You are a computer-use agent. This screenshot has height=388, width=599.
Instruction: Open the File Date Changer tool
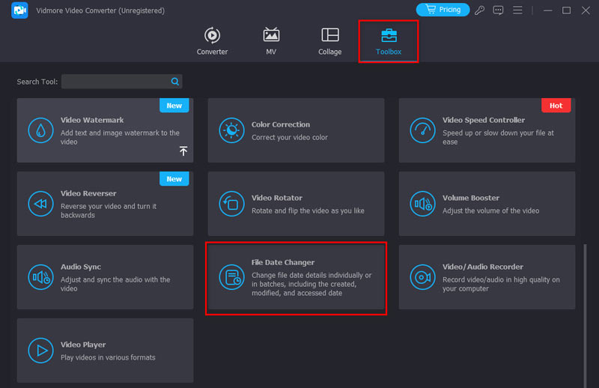[x=296, y=278]
